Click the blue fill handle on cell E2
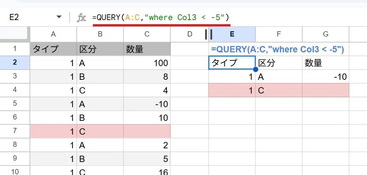The width and height of the screenshot is (367, 175). click(x=255, y=69)
